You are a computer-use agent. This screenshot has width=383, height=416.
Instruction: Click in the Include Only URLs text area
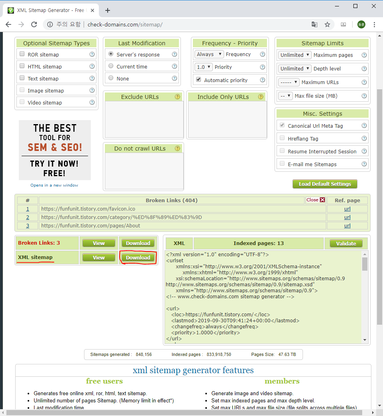(227, 119)
